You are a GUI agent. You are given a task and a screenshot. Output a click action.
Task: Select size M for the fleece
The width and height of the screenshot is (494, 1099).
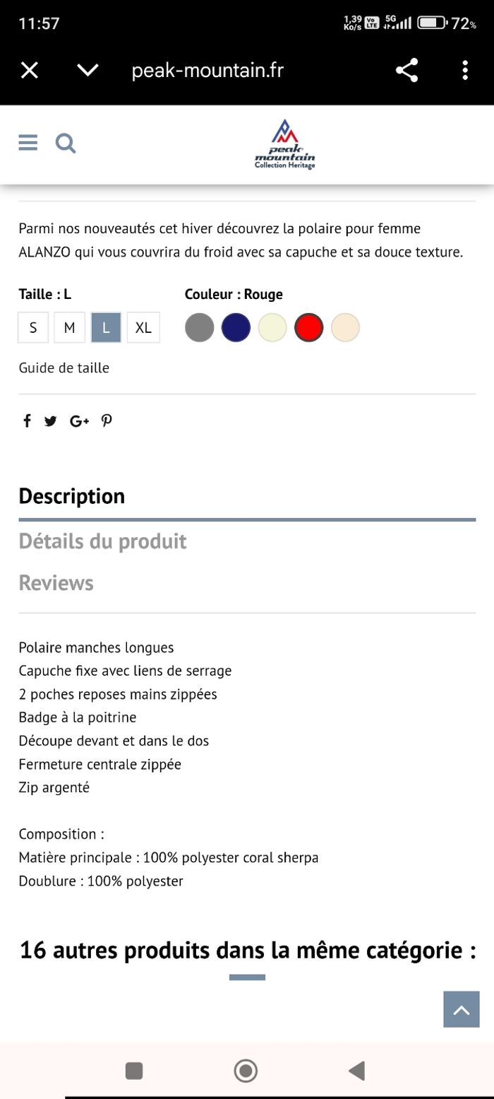[69, 327]
